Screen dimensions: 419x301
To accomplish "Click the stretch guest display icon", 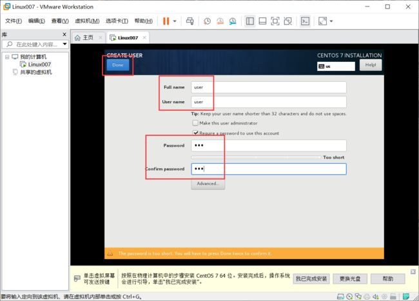I will point(322,21).
